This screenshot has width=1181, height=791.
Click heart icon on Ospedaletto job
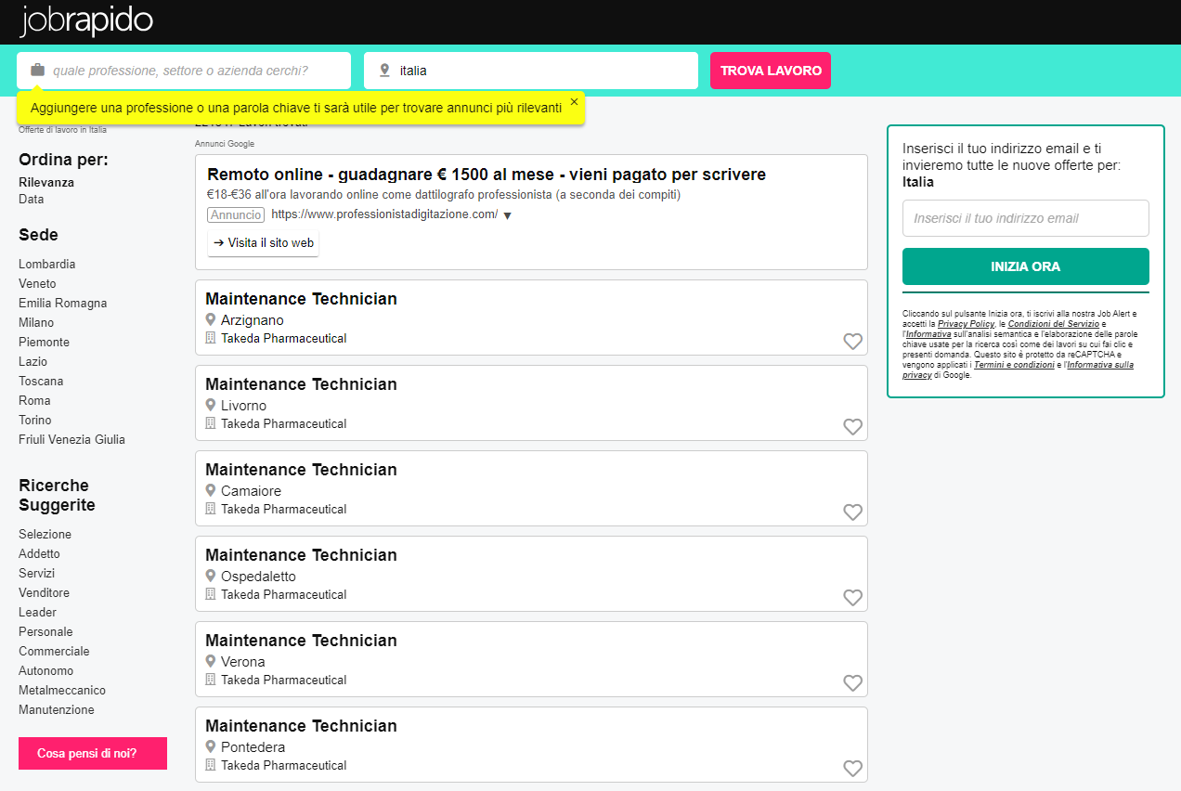click(x=852, y=598)
